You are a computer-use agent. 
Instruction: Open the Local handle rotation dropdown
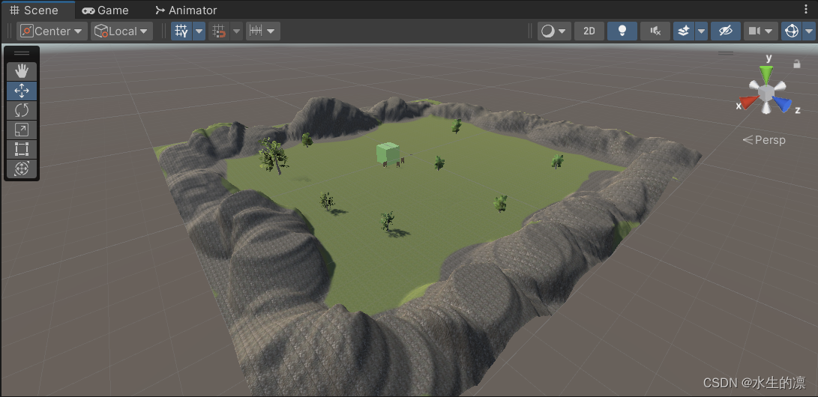(122, 31)
